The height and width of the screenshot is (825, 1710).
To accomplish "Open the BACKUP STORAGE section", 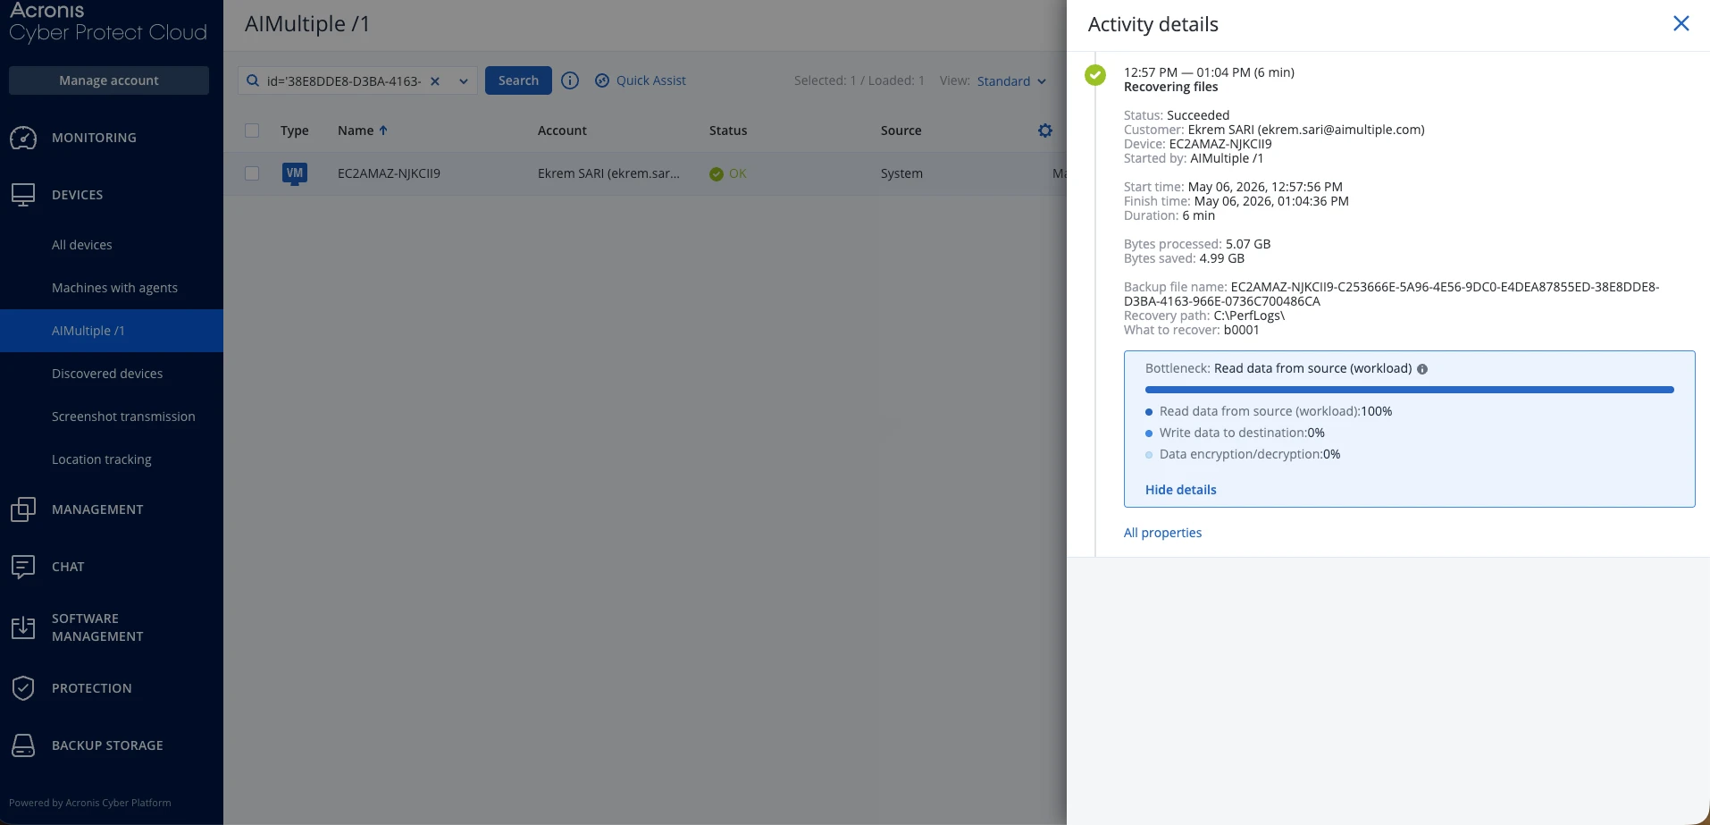I will coord(107,745).
